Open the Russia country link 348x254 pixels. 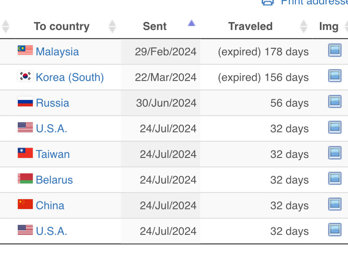tap(53, 103)
